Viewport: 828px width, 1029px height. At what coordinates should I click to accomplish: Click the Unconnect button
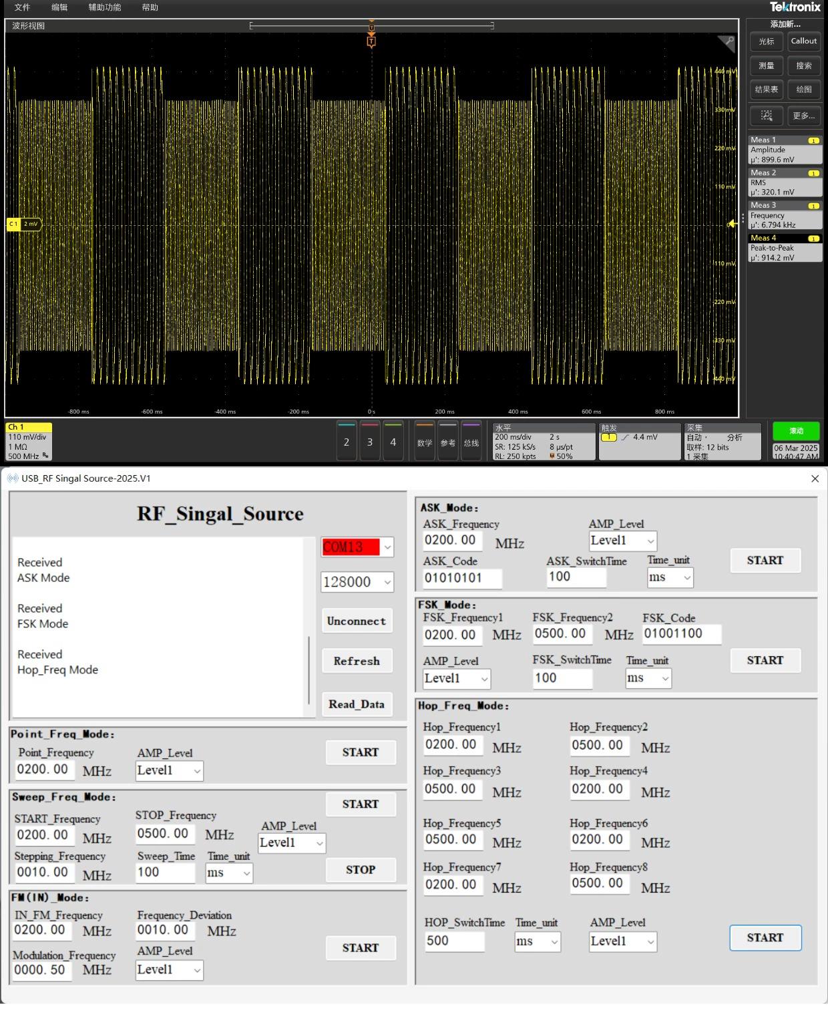point(357,621)
